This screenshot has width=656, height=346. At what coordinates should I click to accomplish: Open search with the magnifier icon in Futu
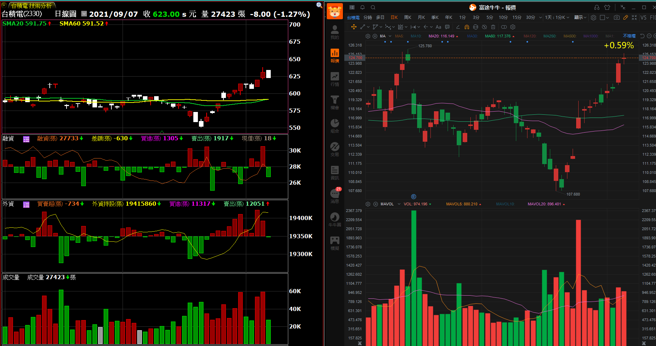[373, 7]
